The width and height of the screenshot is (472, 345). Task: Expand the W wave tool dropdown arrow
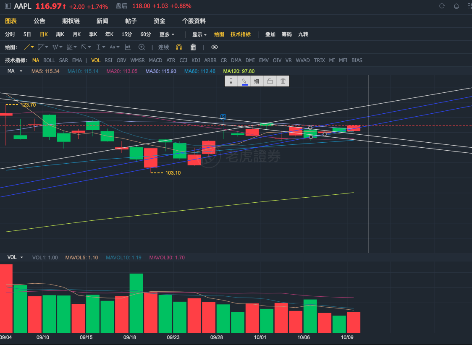61,47
